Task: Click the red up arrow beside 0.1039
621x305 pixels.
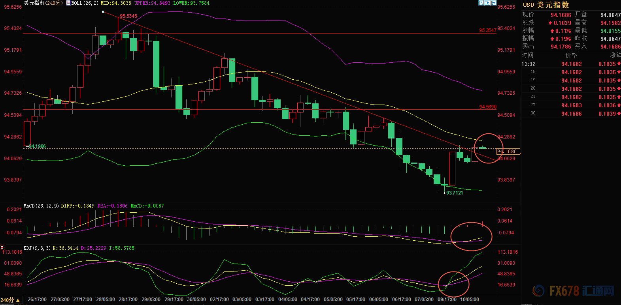Action: pos(550,23)
